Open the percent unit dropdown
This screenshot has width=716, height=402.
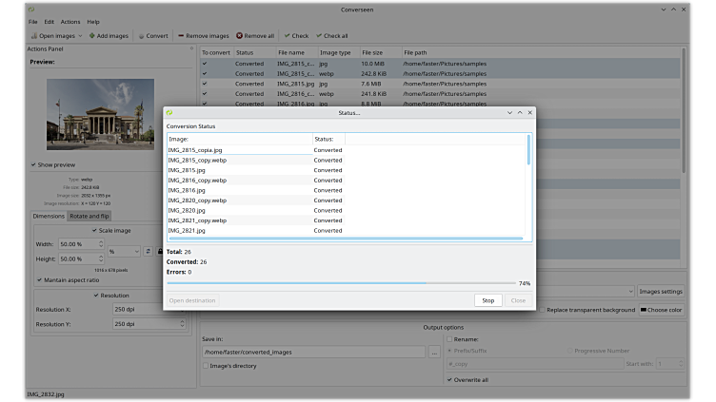click(x=124, y=251)
